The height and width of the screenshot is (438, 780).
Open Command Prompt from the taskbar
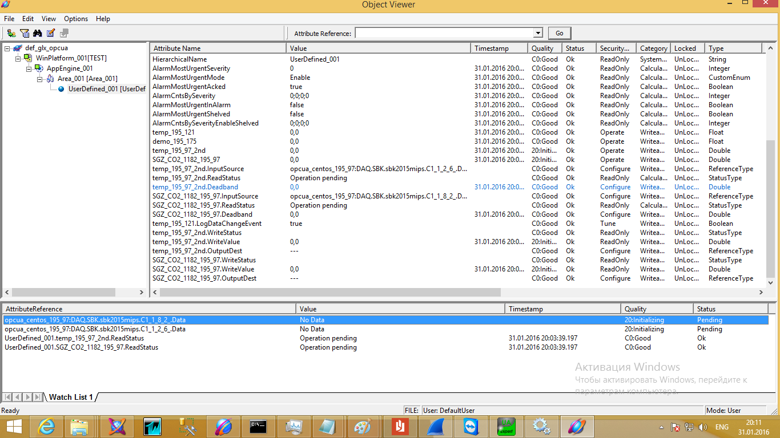click(258, 427)
